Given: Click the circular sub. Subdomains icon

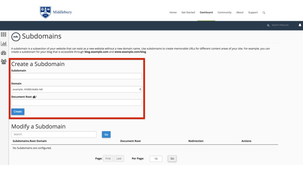Looking at the screenshot, I should pyautogui.click(x=15, y=37).
